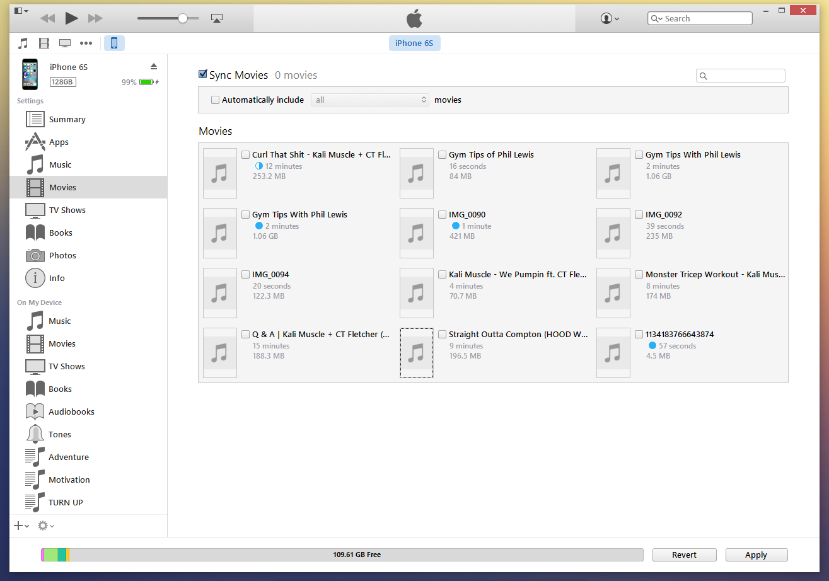Eject the iPhone 6S device
The image size is (829, 581).
point(154,66)
